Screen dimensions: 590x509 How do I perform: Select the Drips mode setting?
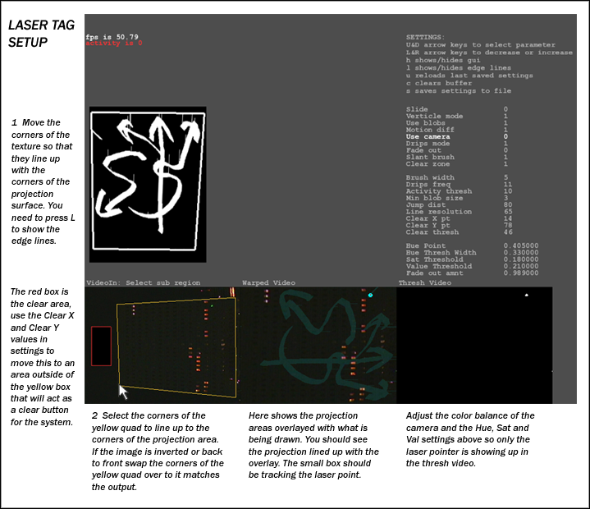pos(457,144)
